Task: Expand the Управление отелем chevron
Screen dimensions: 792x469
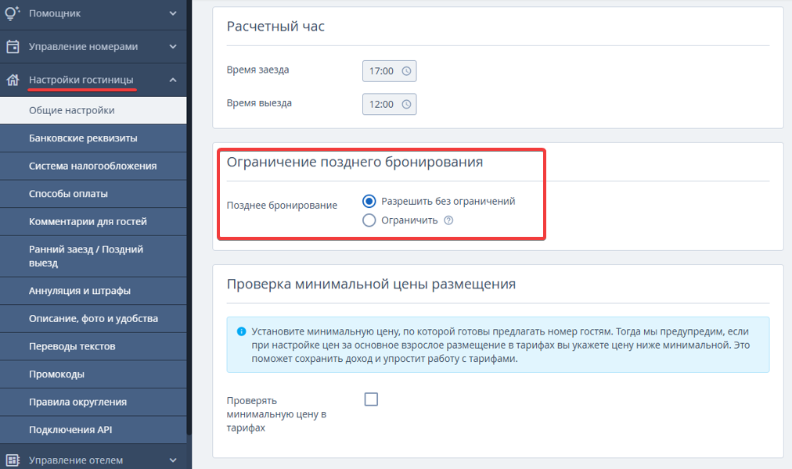Action: click(x=173, y=460)
